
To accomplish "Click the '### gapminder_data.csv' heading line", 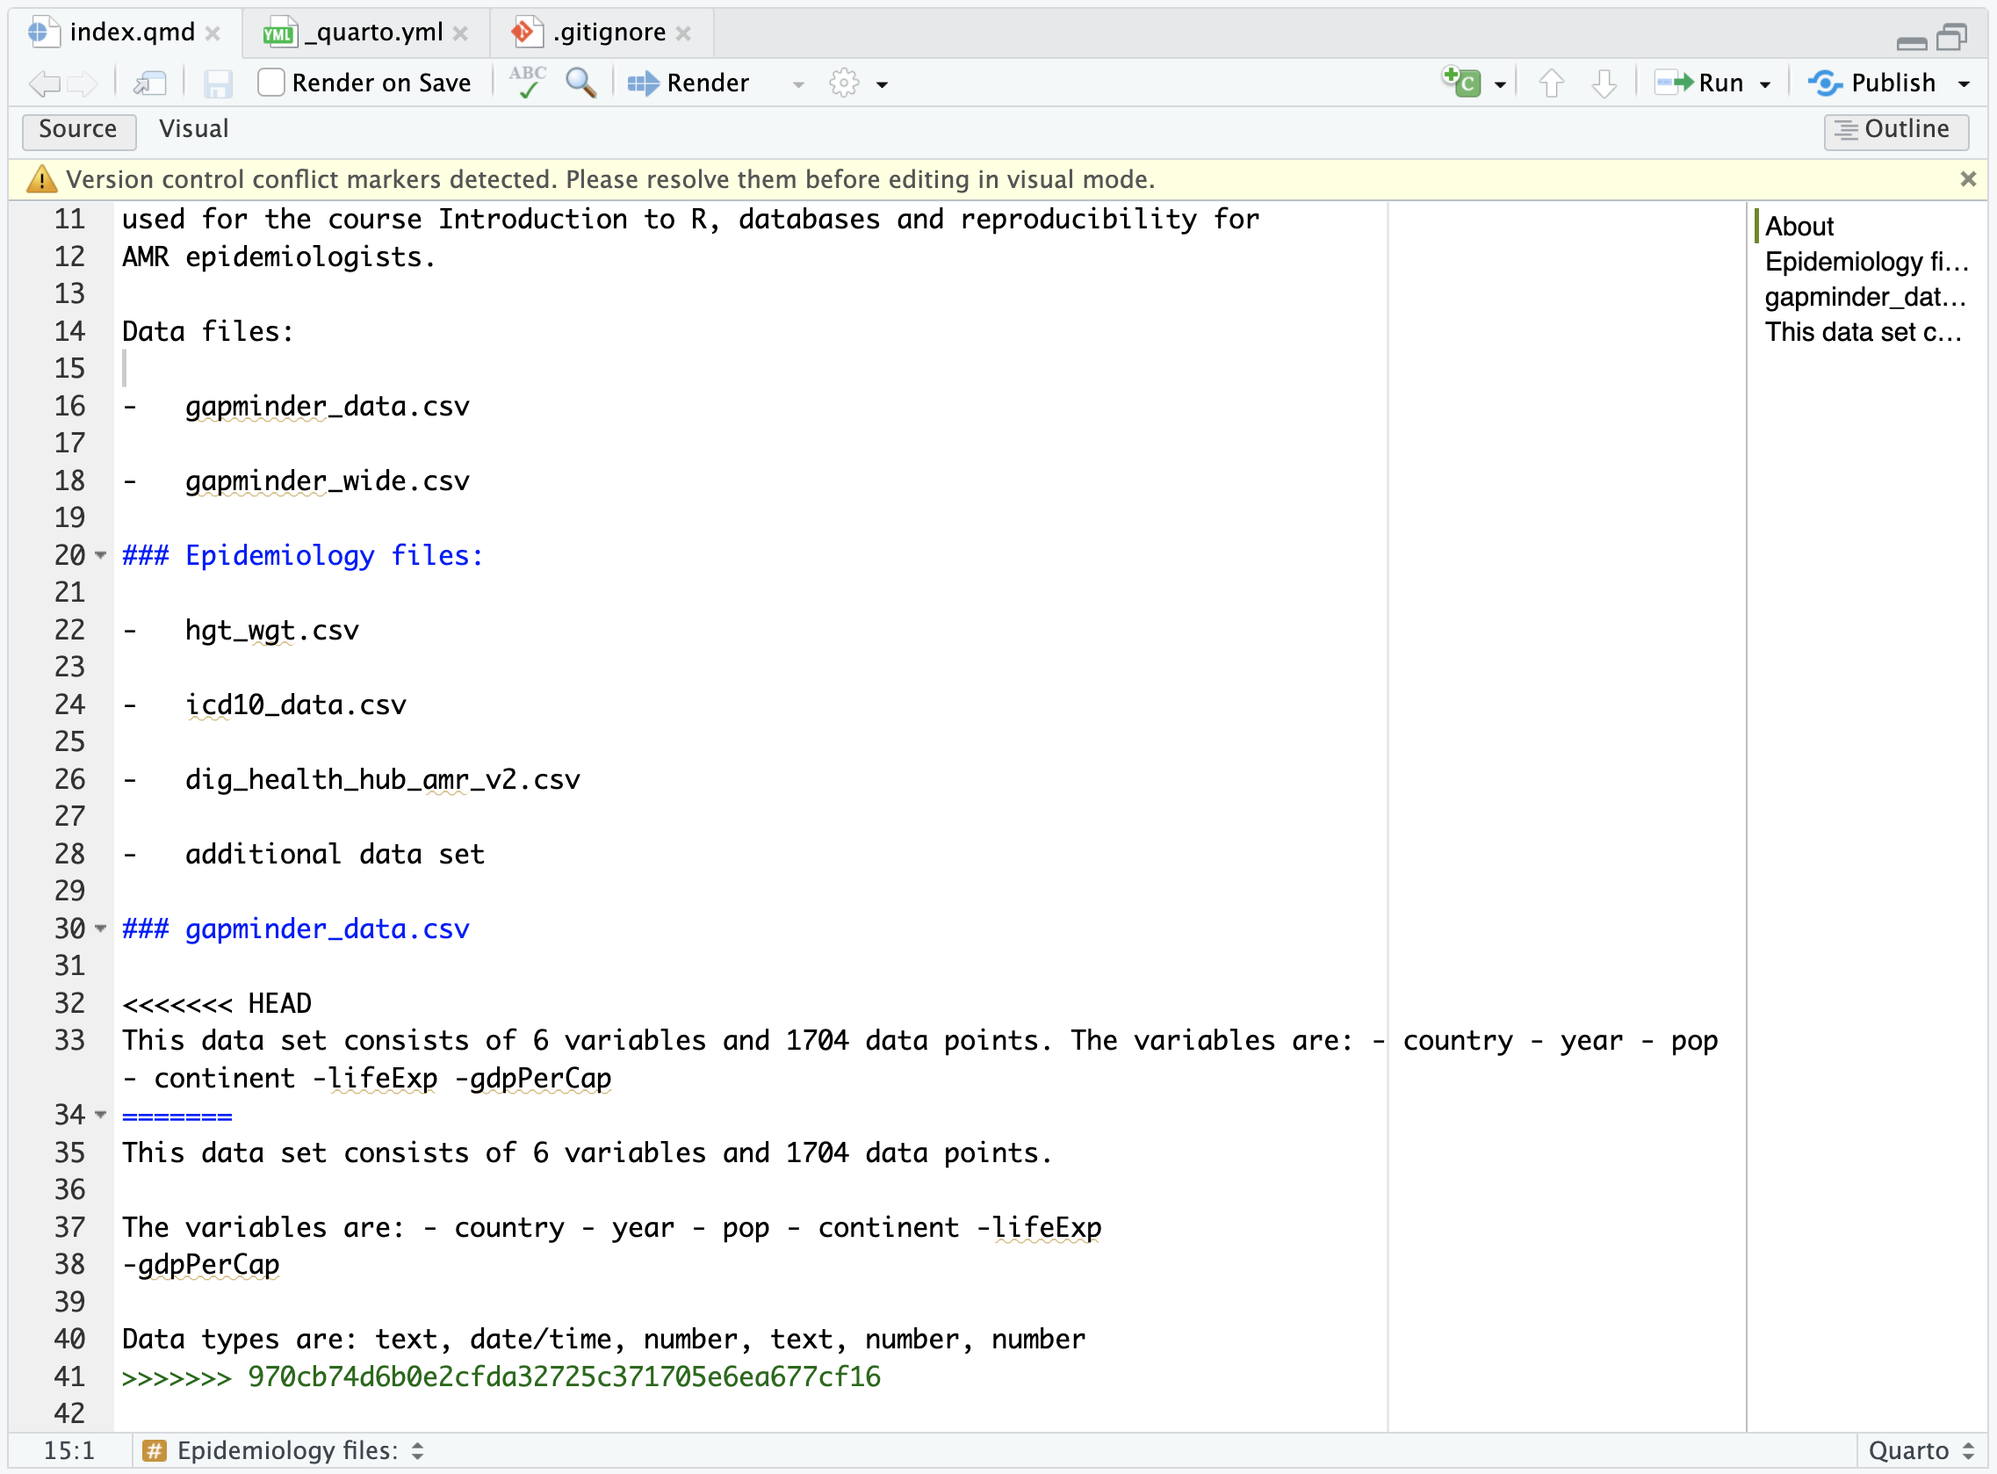I will [295, 928].
